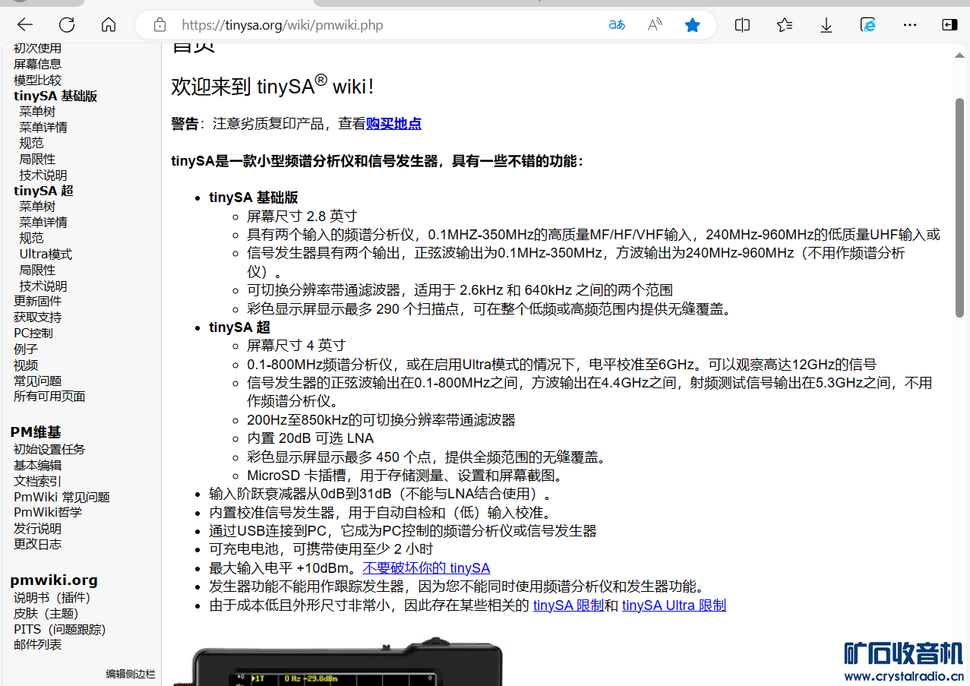This screenshot has height=686, width=970.
Task: Open the translate page icon
Action: [x=617, y=25]
